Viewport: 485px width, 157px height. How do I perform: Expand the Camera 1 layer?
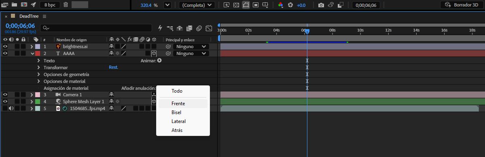point(32,94)
